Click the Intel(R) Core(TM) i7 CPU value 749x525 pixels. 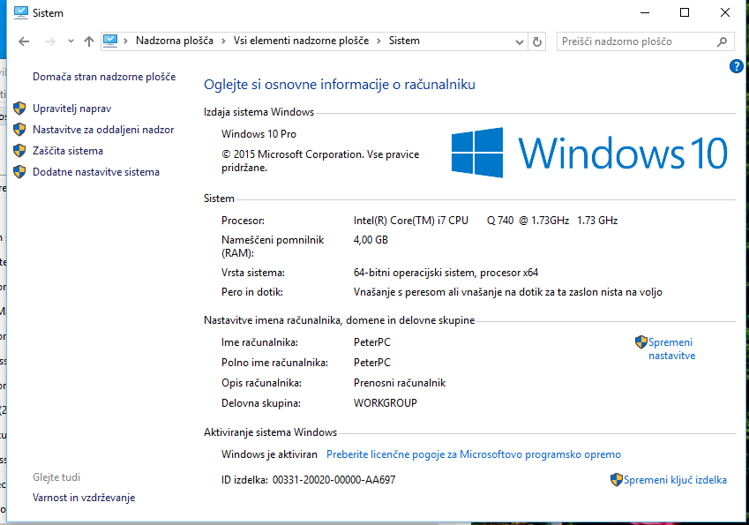[485, 221]
